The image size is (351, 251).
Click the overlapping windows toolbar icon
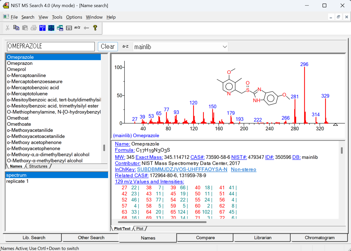point(60,28)
